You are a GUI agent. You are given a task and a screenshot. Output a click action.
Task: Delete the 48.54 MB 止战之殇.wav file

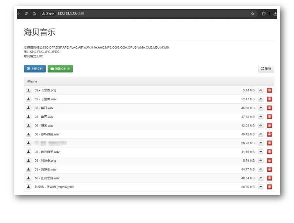[270, 178]
